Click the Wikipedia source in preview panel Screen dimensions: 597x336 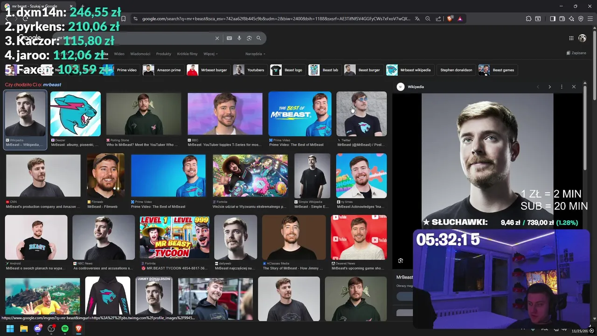410,87
